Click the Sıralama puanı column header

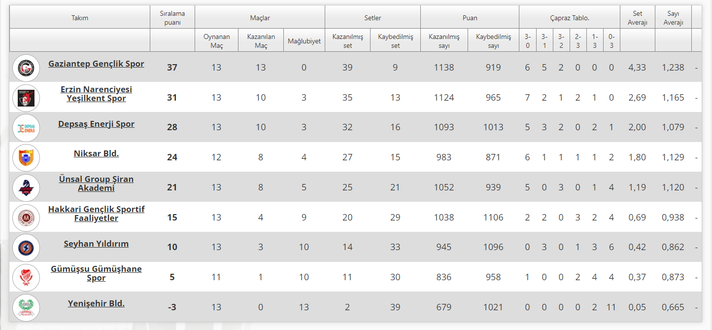(172, 18)
